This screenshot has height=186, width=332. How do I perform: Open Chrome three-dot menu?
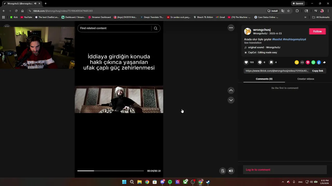point(328,11)
